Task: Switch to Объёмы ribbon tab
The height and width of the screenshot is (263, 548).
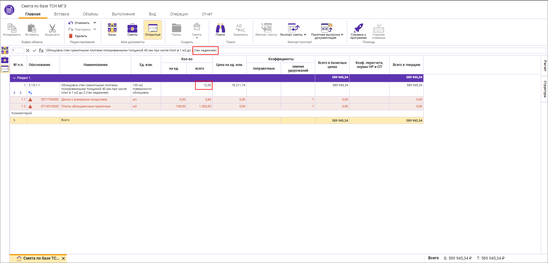Action: [x=90, y=14]
